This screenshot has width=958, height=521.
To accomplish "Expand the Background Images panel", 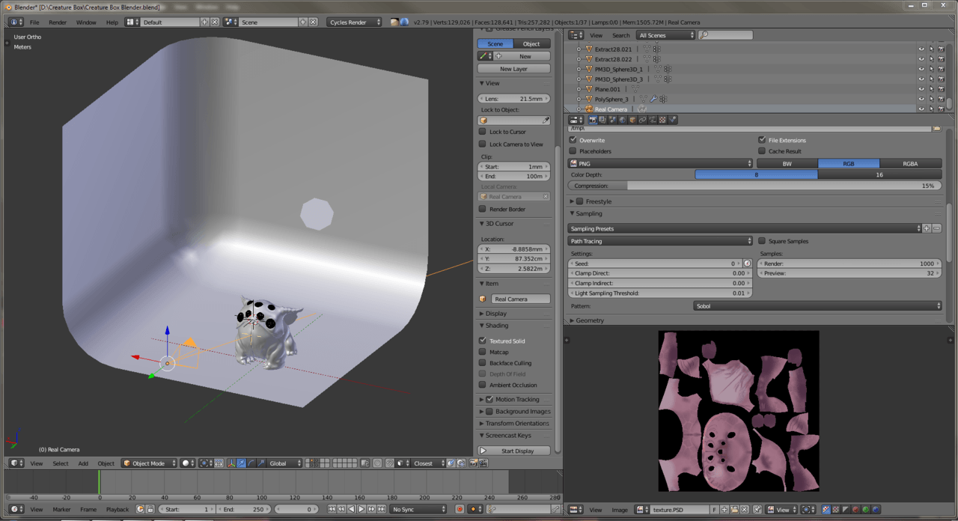I will click(x=481, y=412).
